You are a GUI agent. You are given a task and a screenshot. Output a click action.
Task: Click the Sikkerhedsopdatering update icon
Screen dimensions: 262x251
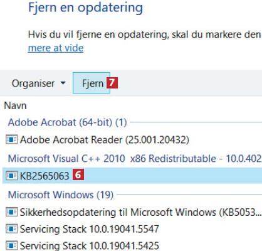[11, 212]
